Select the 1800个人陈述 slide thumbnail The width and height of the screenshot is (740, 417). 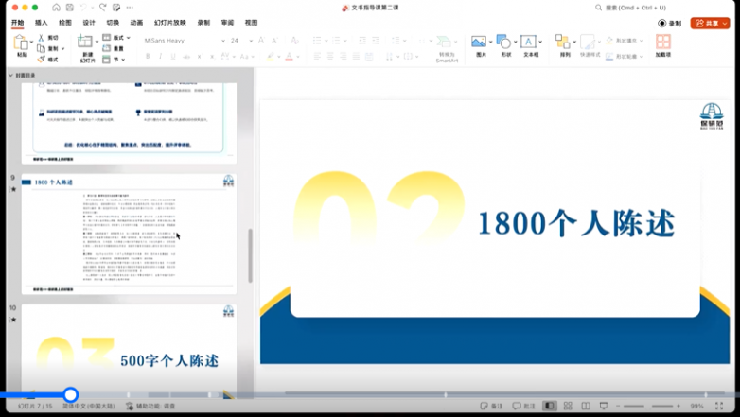pos(129,232)
